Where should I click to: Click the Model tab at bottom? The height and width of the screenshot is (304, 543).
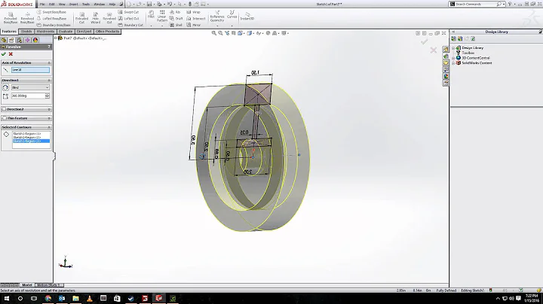click(26, 285)
